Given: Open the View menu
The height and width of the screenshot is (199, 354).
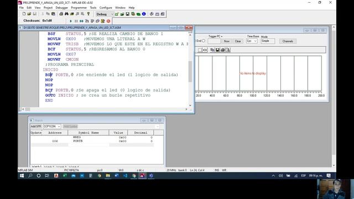Looking at the screenshot, I should [x=38, y=8].
